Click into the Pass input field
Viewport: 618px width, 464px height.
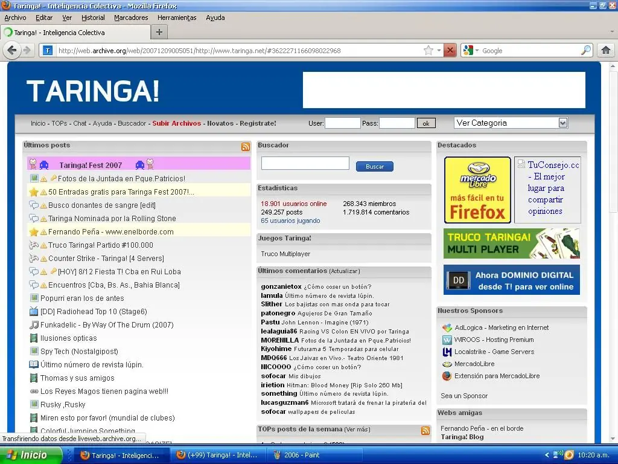(397, 123)
